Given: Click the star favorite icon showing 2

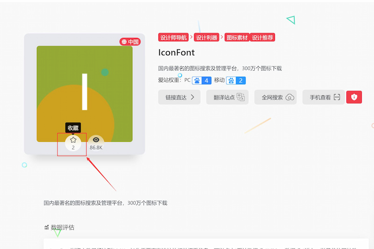Looking at the screenshot, I should point(73,143).
